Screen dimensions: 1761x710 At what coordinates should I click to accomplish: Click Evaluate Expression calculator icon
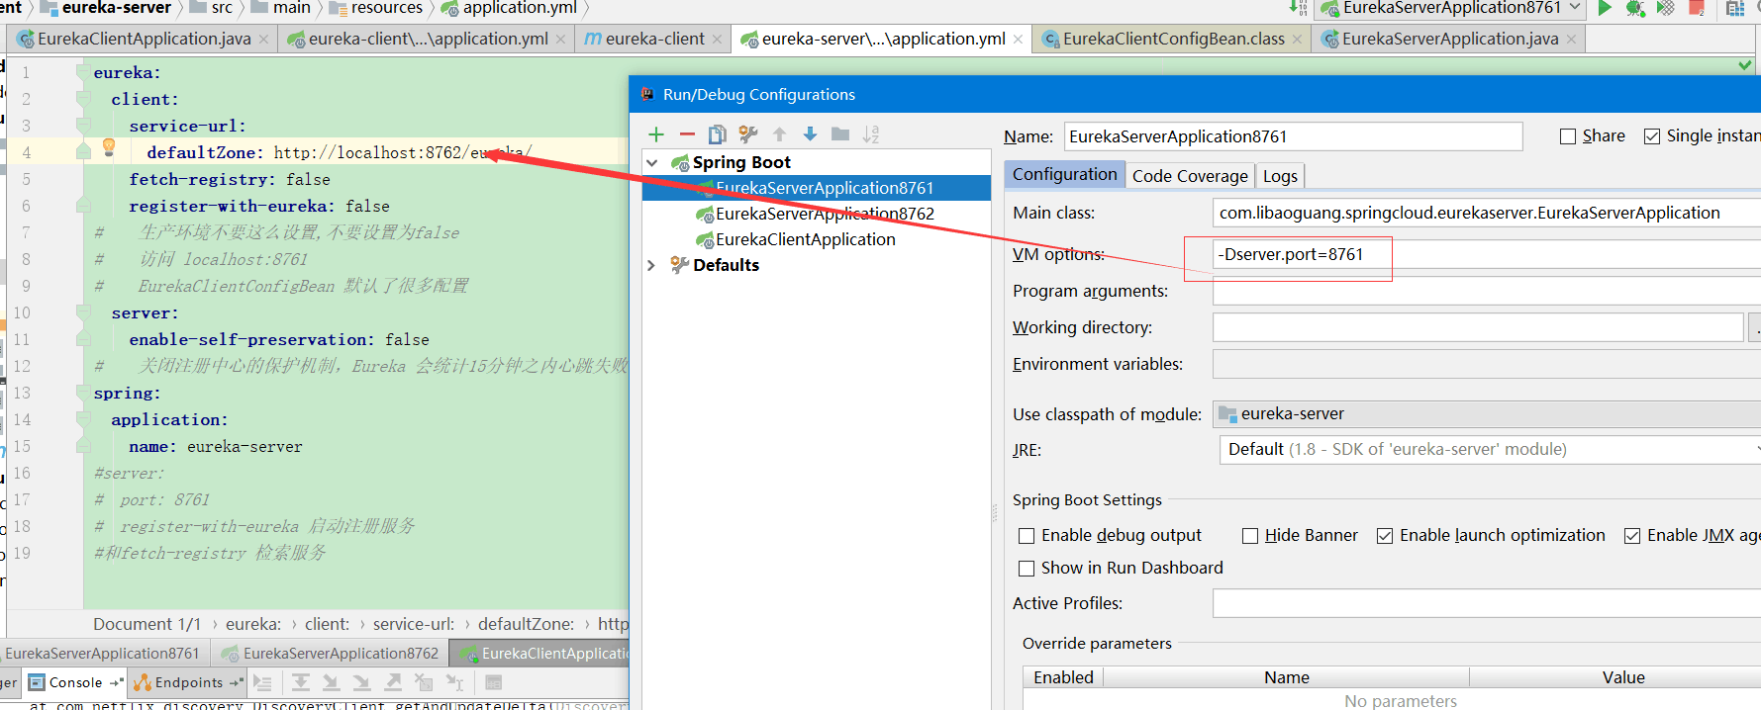494,682
